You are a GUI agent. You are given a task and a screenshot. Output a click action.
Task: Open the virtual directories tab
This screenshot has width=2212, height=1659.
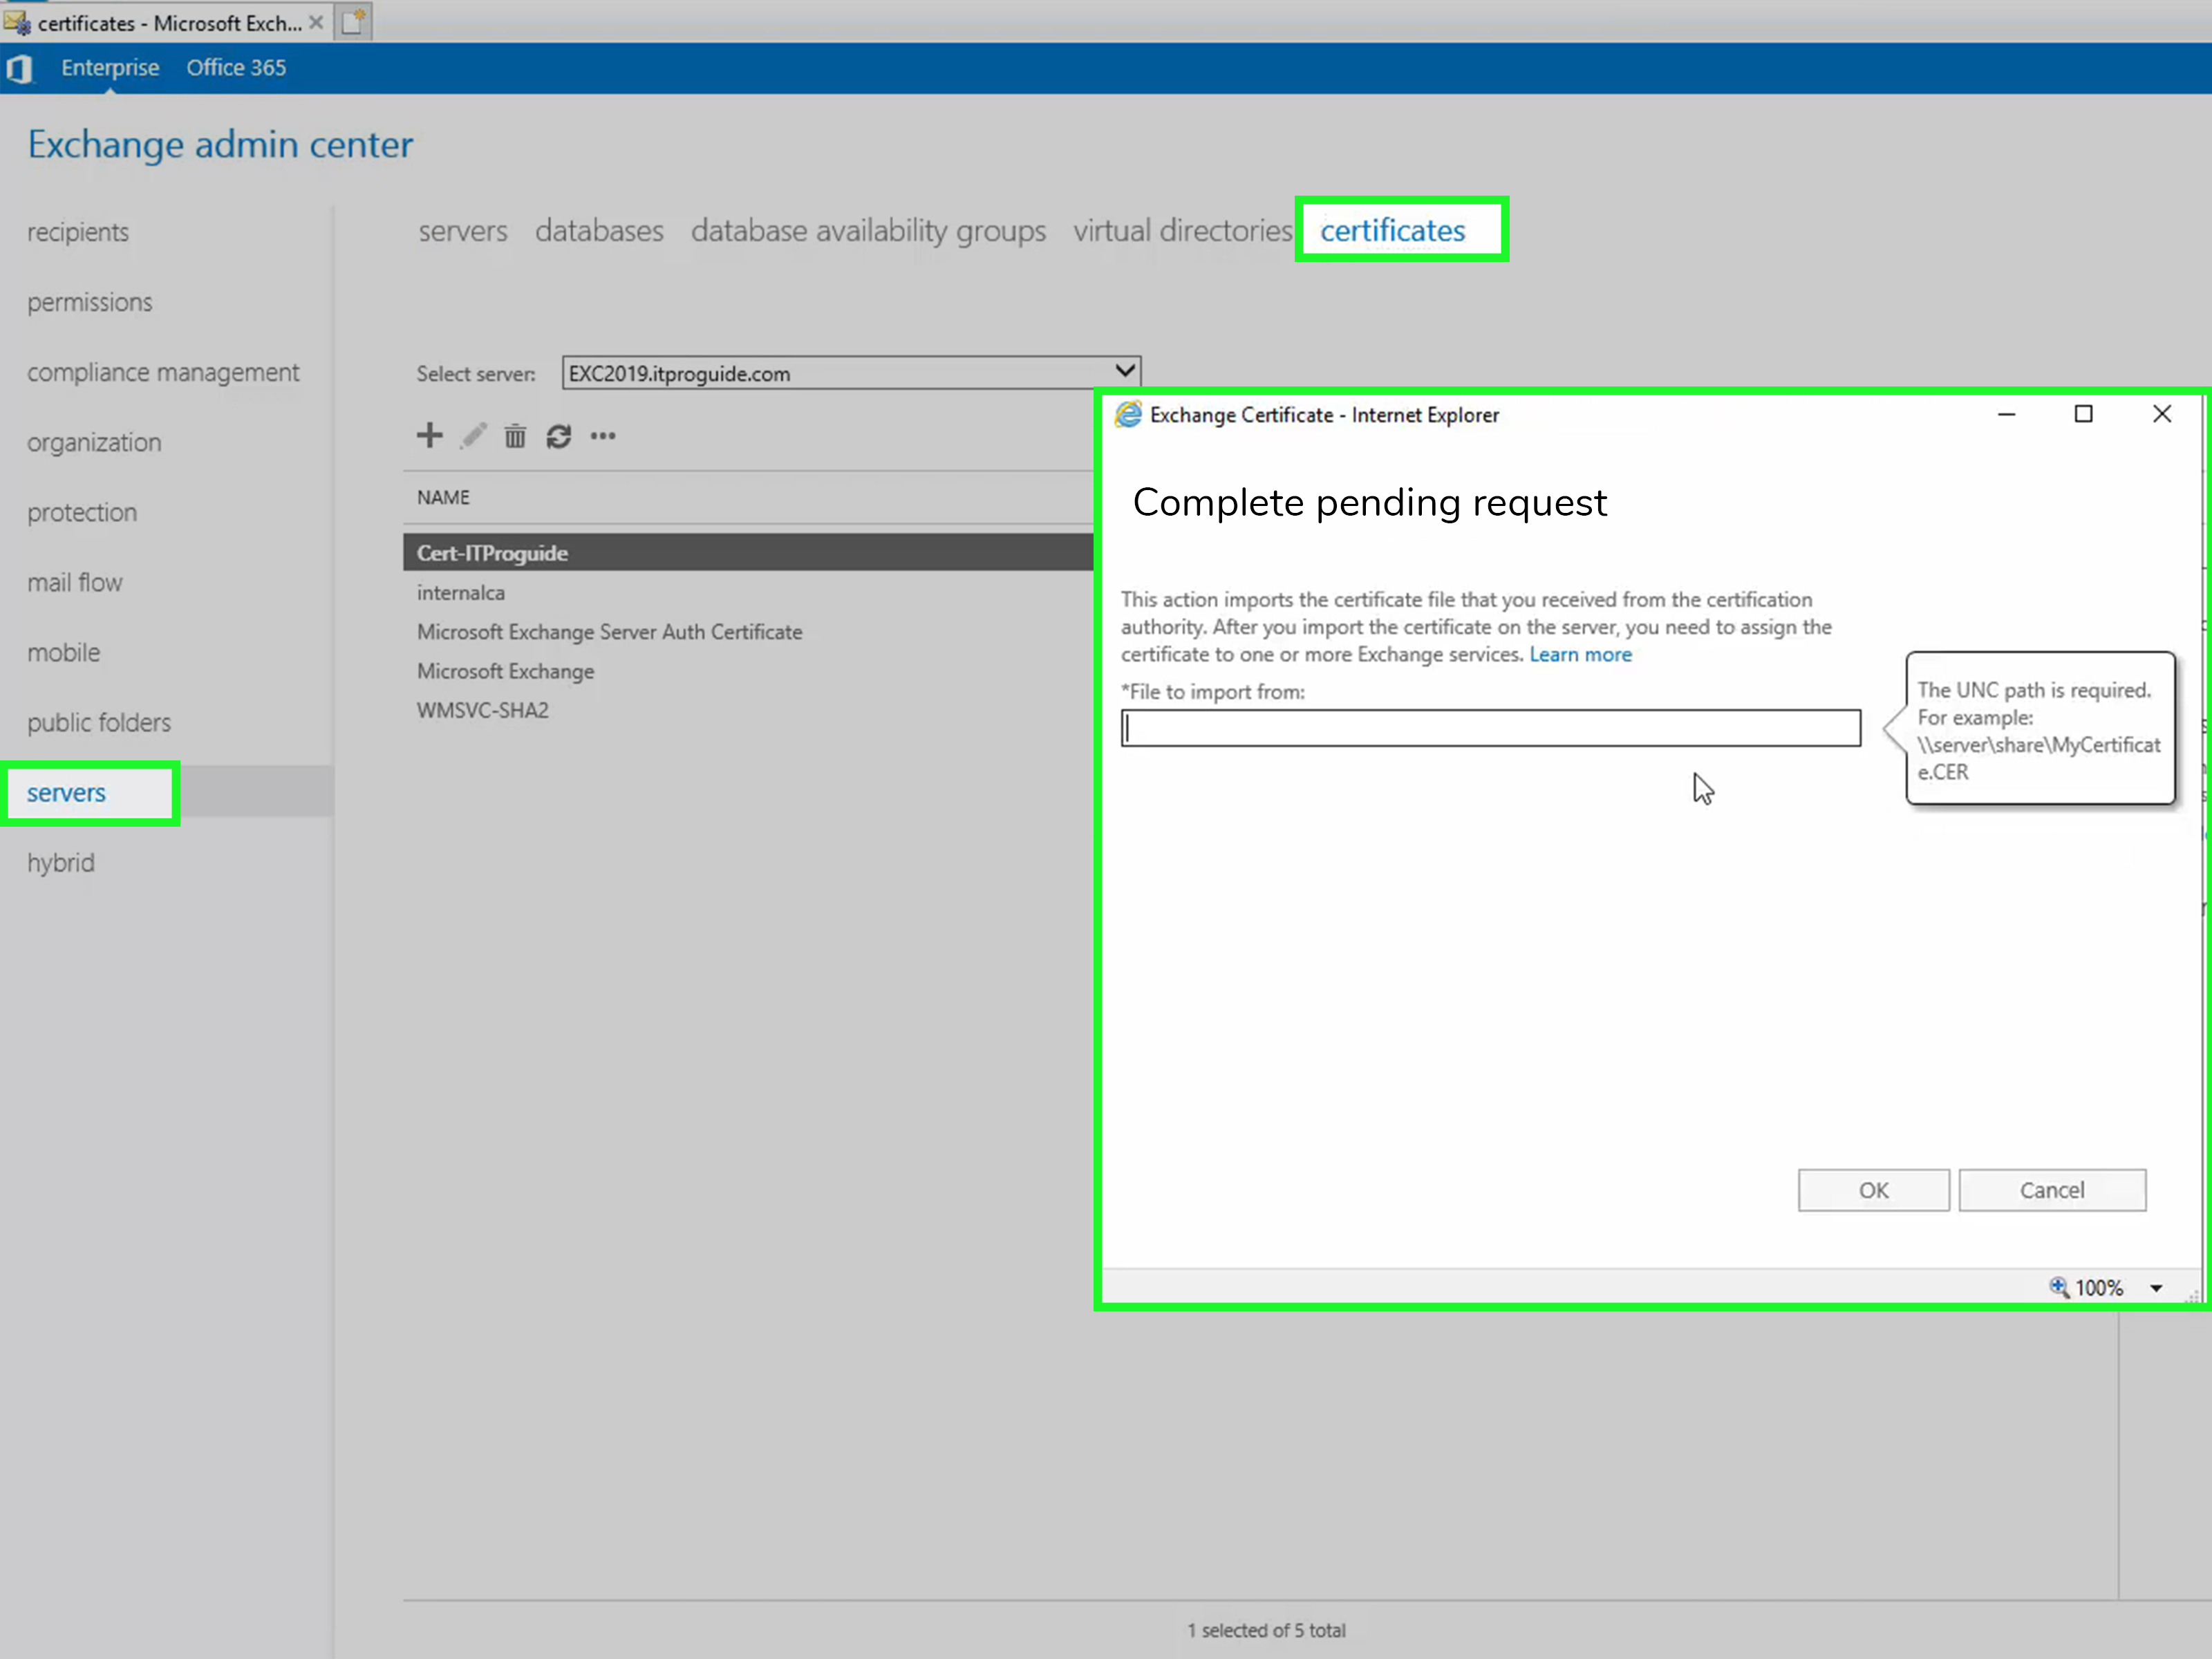point(1183,231)
